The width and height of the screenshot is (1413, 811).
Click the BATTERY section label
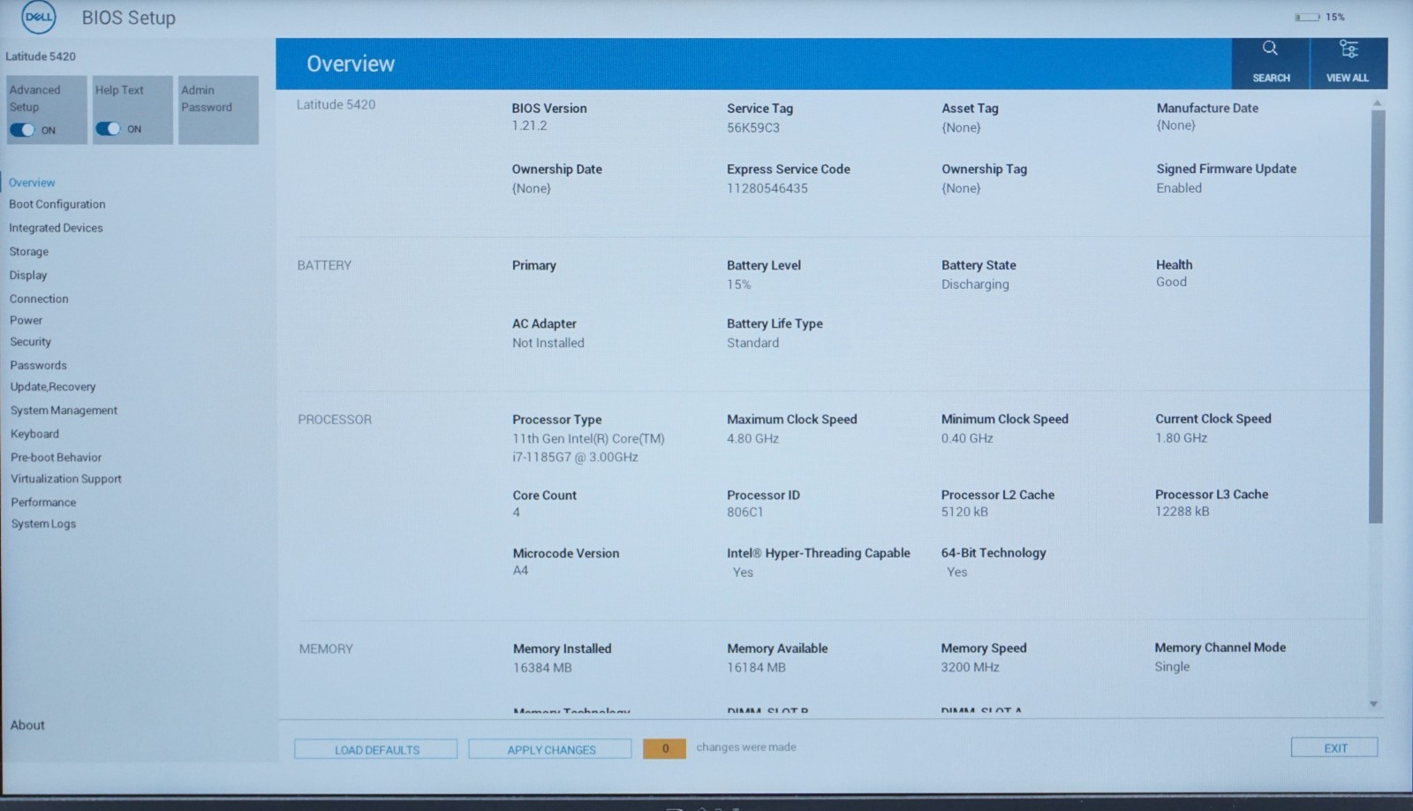(x=324, y=265)
